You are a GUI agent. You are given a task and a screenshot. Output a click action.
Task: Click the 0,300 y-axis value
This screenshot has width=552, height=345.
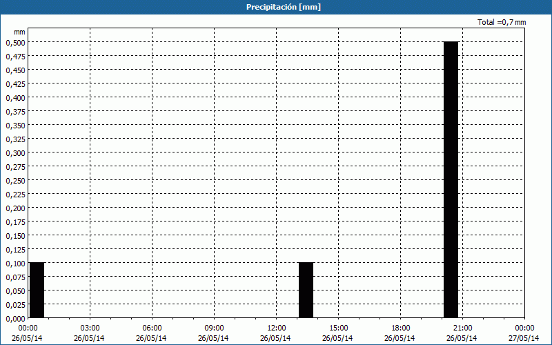pos(15,152)
